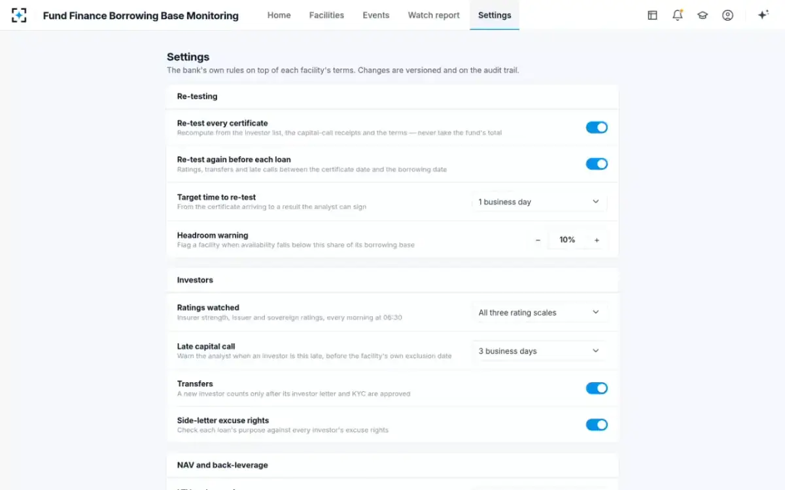Click 'Check each loan's purpose' description
Screen dimensions: 785x490
[283, 431]
